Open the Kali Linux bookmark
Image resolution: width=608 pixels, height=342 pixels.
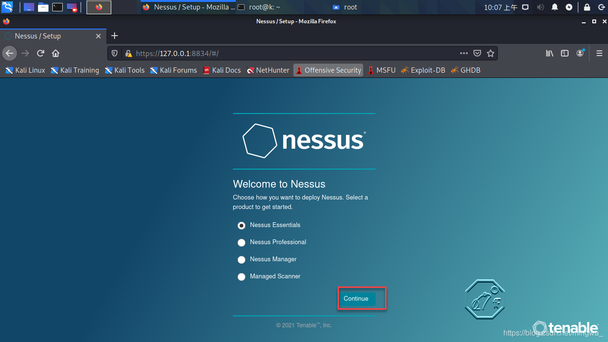pos(25,70)
